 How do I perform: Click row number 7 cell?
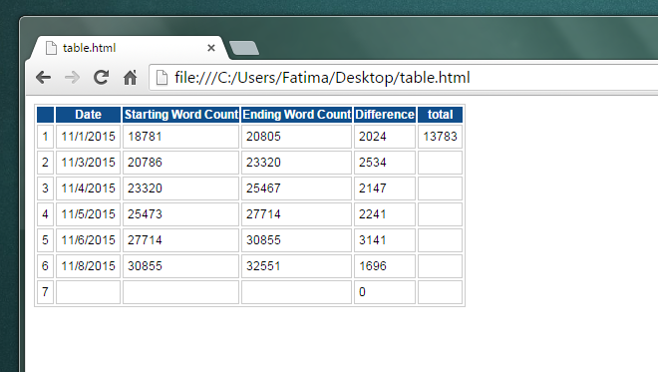click(x=45, y=292)
